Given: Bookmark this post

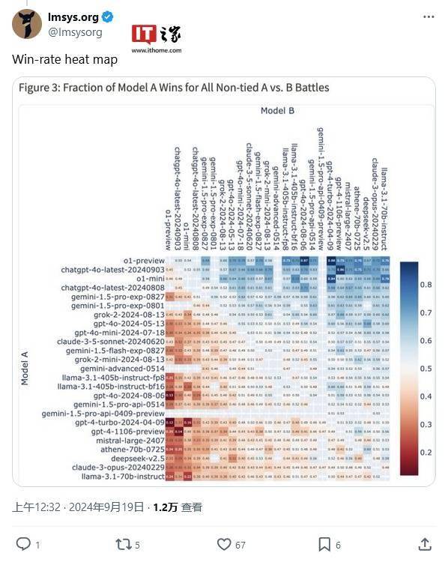Looking at the screenshot, I should click(x=324, y=544).
